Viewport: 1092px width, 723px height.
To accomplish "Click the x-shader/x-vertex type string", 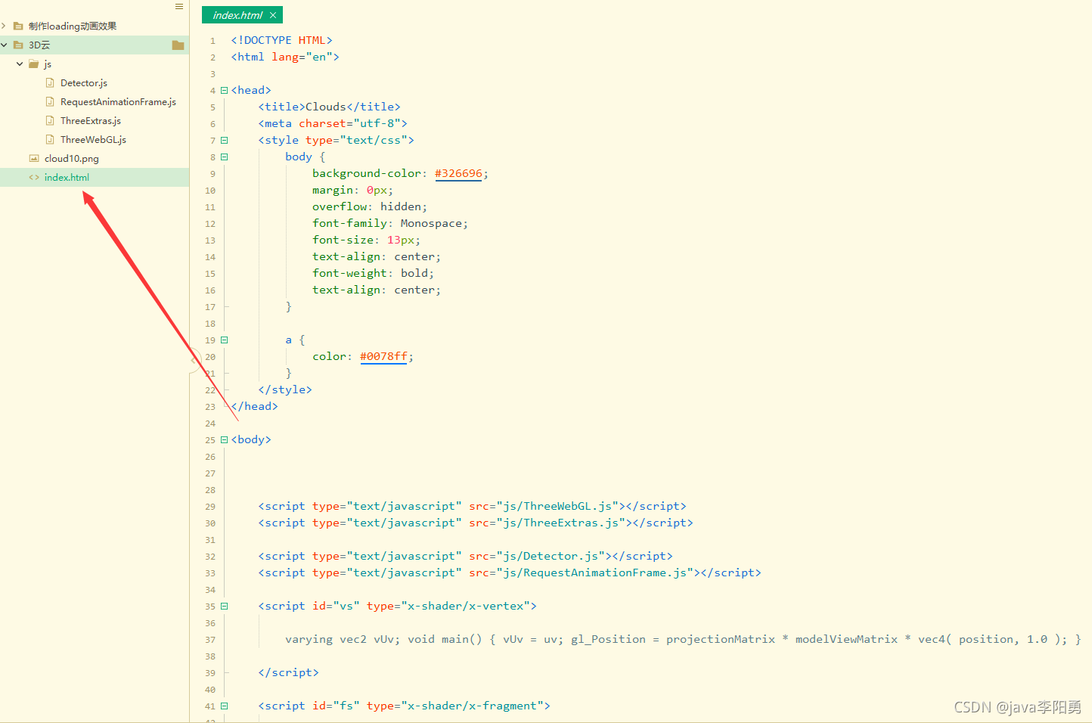I will tap(466, 606).
